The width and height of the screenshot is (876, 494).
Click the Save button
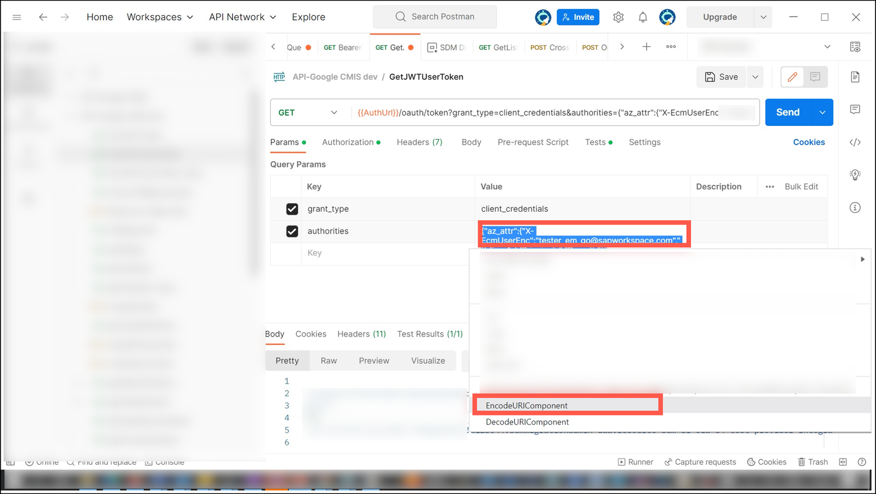pyautogui.click(x=721, y=77)
